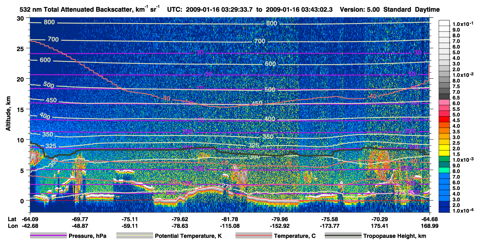477x244 pixels.
Task: Click the darkest navy colorbar swatch at the bottom
Action: click(444, 210)
